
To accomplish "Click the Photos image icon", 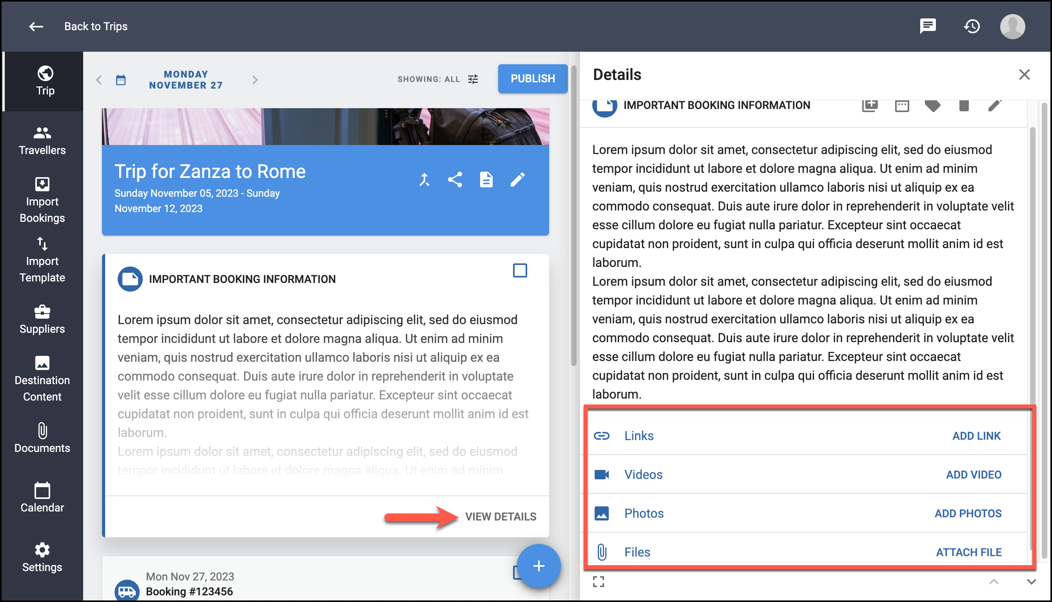I will click(601, 513).
